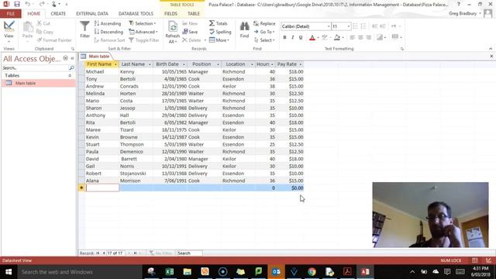Click the Filter funnel icon

(x=84, y=29)
